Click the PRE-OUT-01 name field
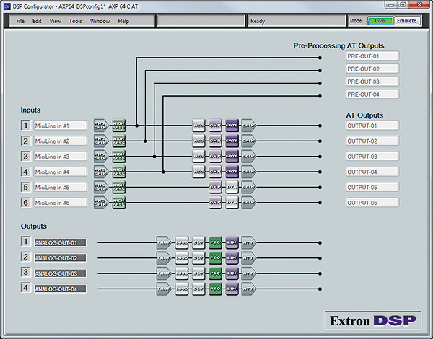The image size is (433, 339). pyautogui.click(x=372, y=56)
